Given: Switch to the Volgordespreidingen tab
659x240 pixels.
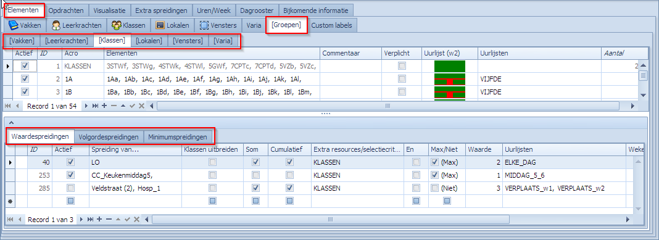Looking at the screenshot, I should [x=109, y=136].
